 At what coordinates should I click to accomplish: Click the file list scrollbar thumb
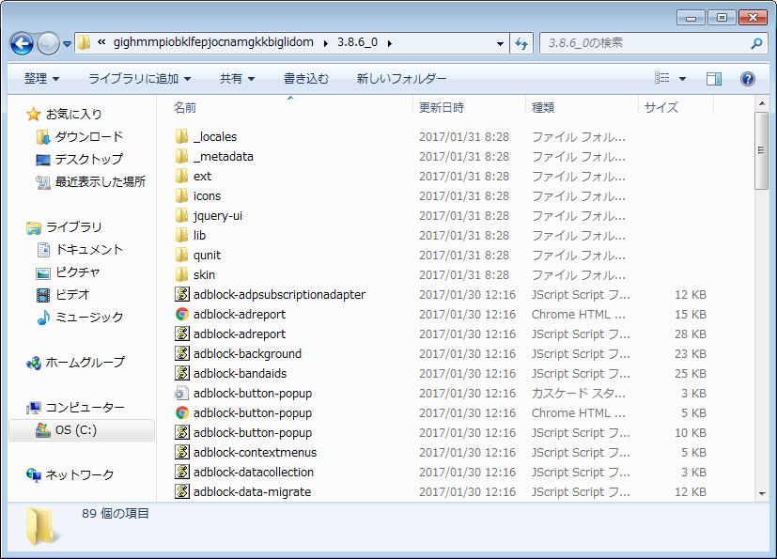point(761,150)
